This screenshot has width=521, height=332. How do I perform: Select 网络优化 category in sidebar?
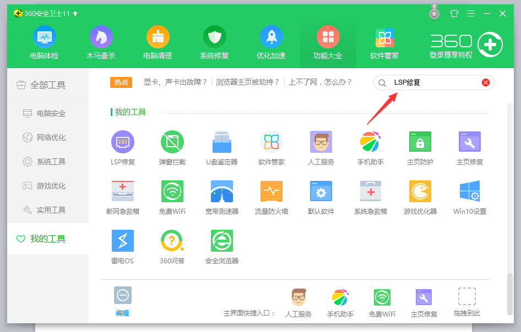coord(48,137)
